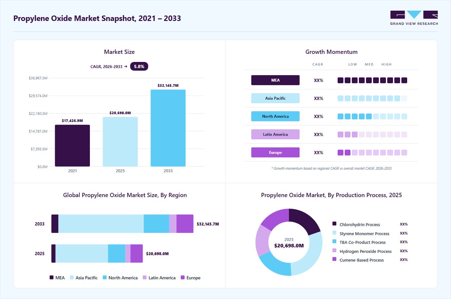Click the $36,967.5M y-axis label
This screenshot has width=451, height=299.
pos(38,78)
